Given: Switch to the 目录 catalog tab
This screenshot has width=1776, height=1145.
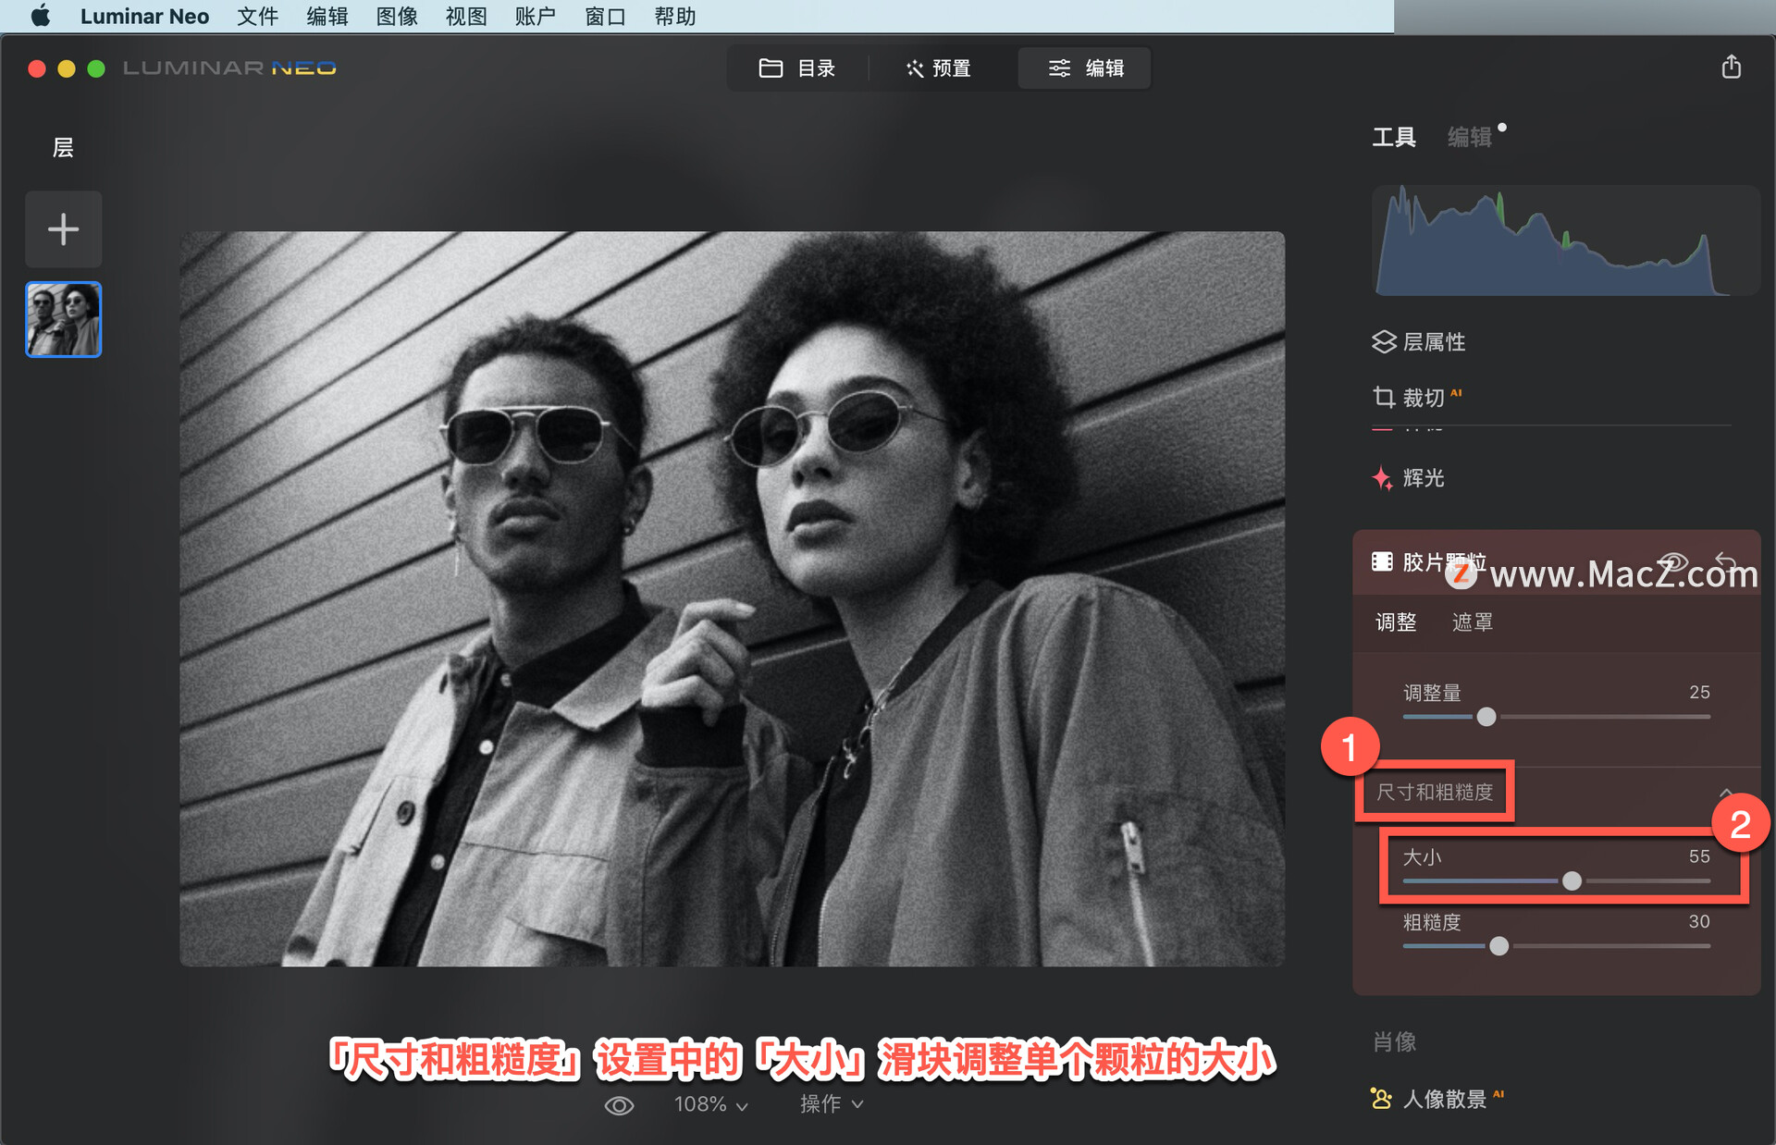Looking at the screenshot, I should (x=797, y=68).
